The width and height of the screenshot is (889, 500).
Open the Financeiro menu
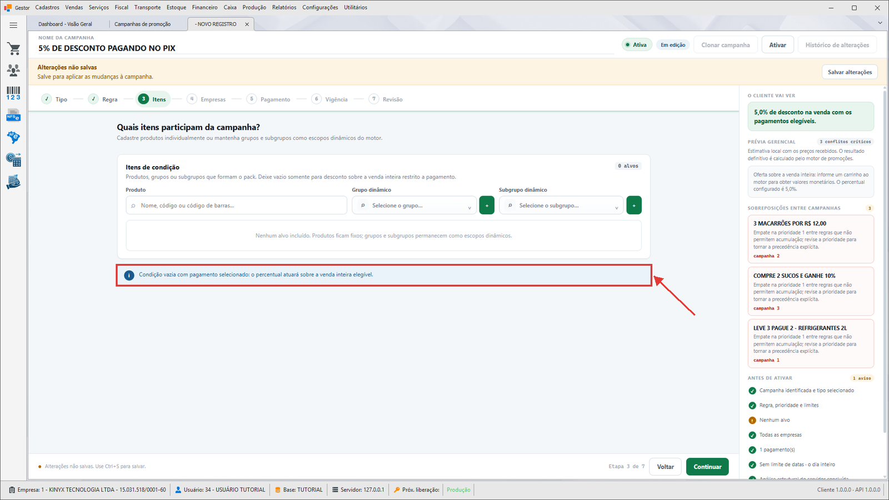[x=205, y=7]
